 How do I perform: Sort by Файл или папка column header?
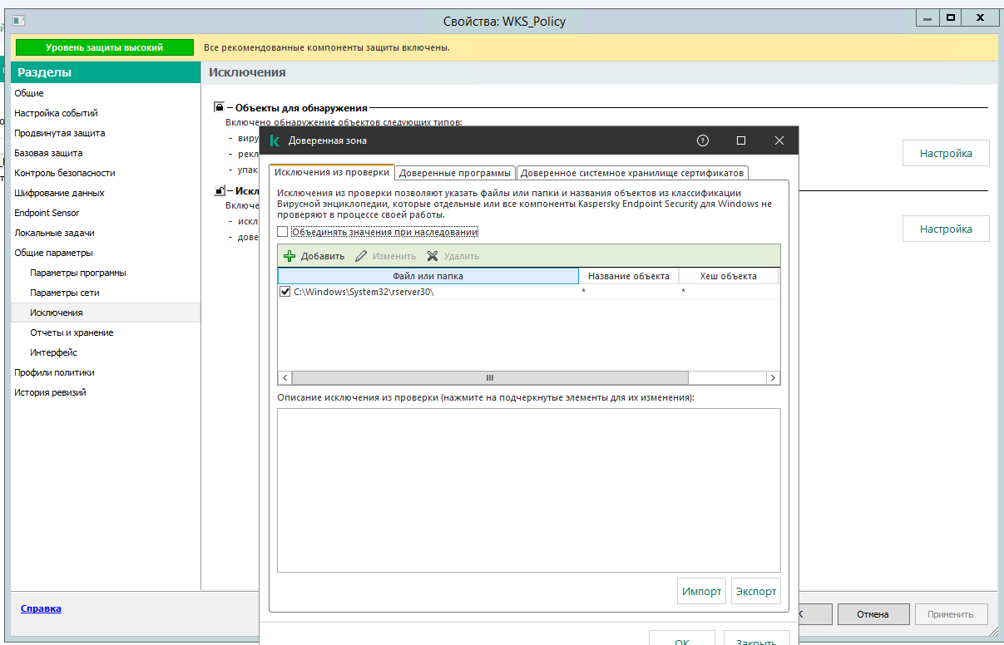[x=428, y=276]
